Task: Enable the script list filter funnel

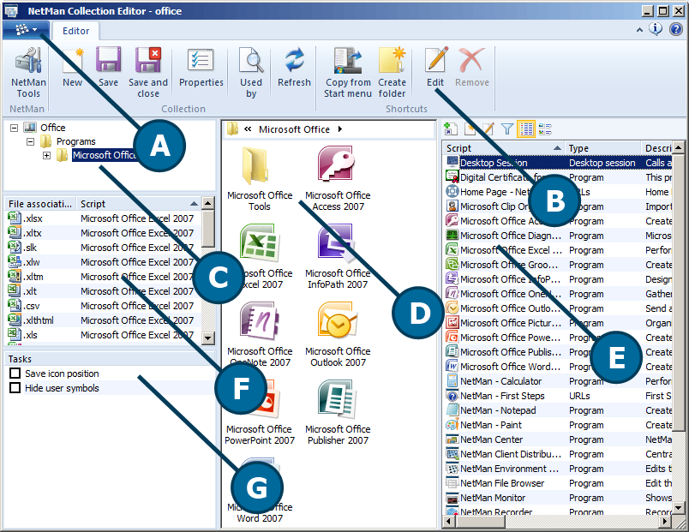Action: (506, 129)
